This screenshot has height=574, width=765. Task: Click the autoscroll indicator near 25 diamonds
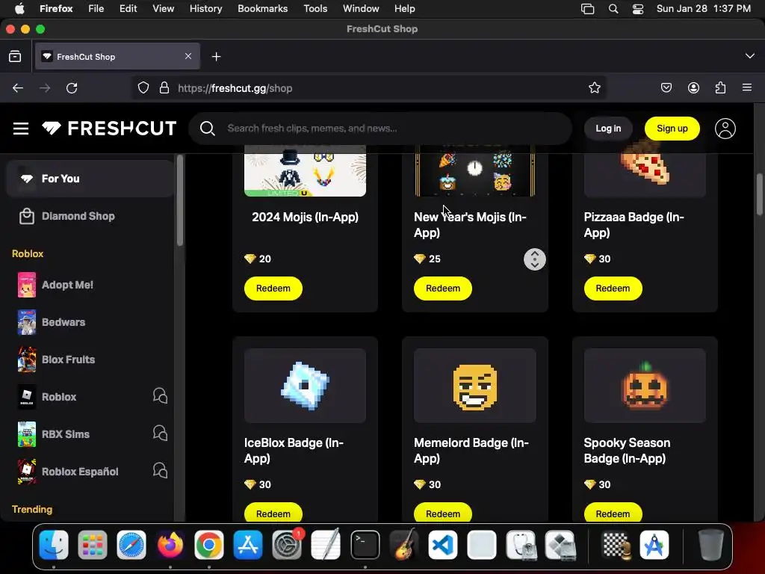[535, 259]
